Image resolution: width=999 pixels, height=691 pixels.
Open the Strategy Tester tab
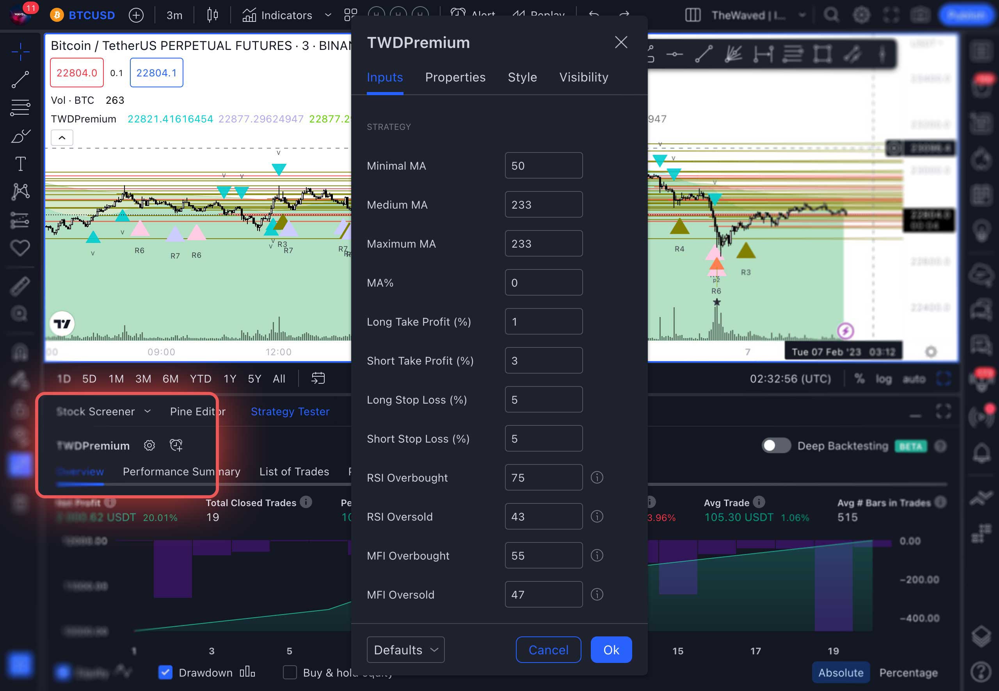290,411
